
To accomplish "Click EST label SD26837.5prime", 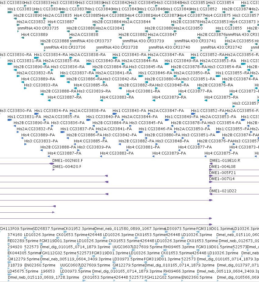I will (49, 229).
